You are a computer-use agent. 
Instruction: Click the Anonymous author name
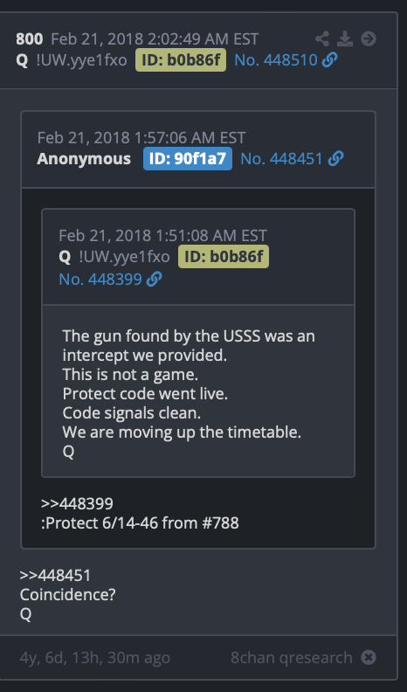tap(84, 158)
